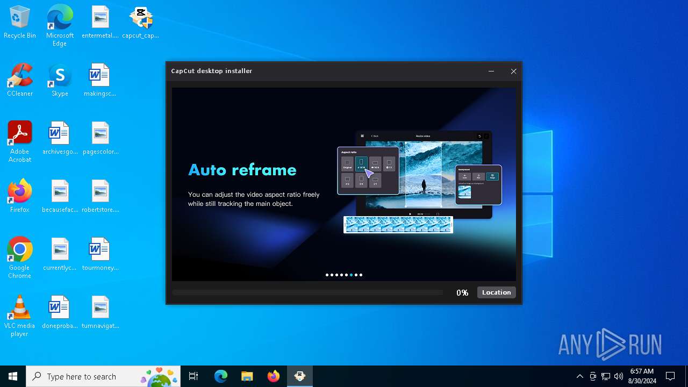The width and height of the screenshot is (688, 387).
Task: Click the Auto reframe heading text
Action: pyautogui.click(x=242, y=170)
